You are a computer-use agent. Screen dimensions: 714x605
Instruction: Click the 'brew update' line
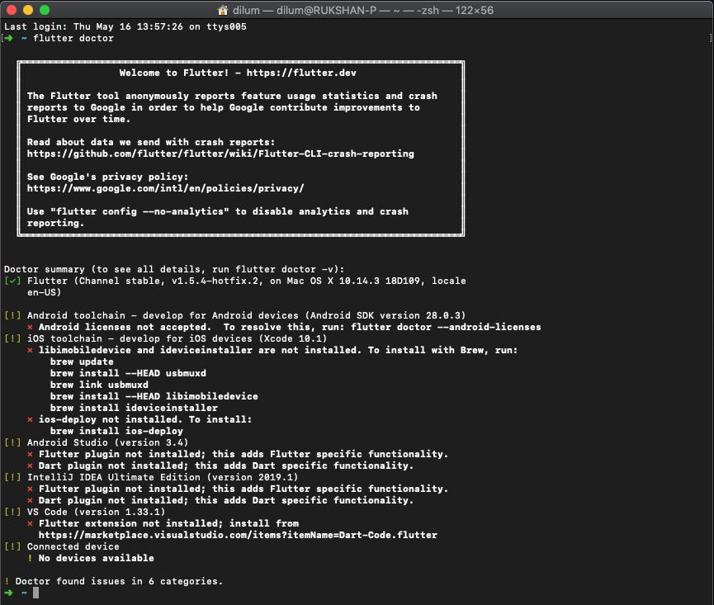pyautogui.click(x=82, y=362)
